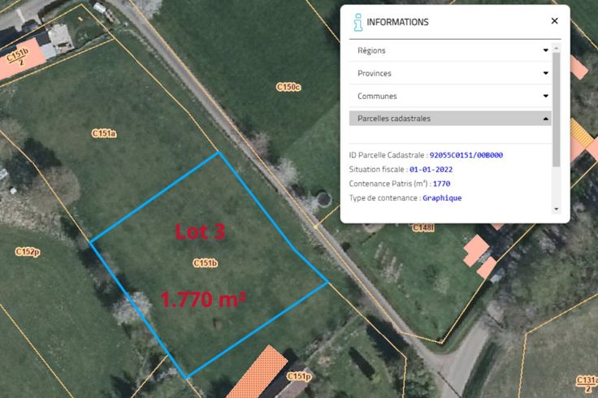Click the scrollbar up arrow in info panel

557,48
